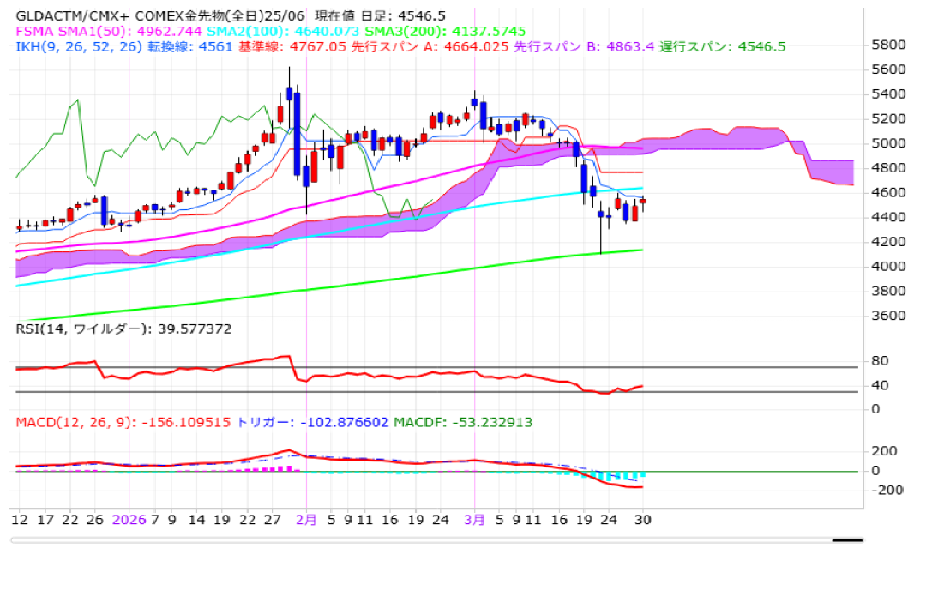Click the 遅行スパン legend entry
This screenshot has height=603, width=926.
722,46
